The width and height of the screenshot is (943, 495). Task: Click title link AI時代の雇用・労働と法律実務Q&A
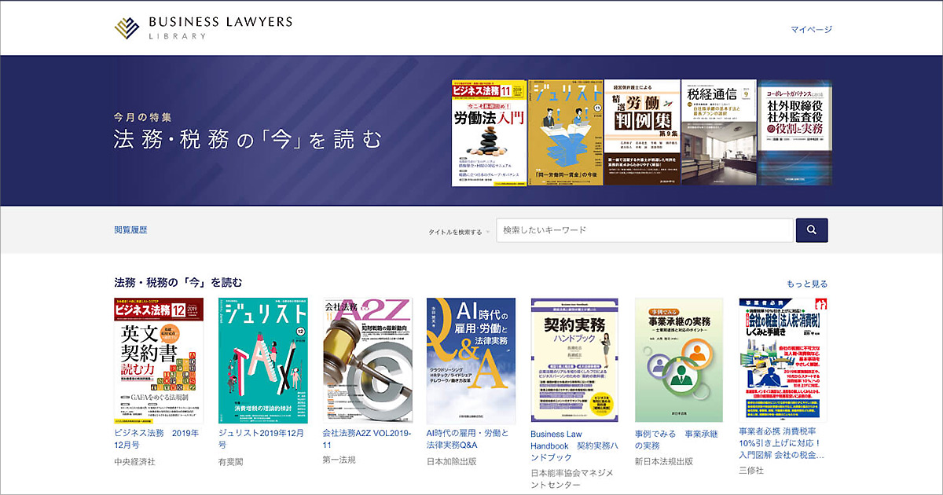click(x=468, y=438)
